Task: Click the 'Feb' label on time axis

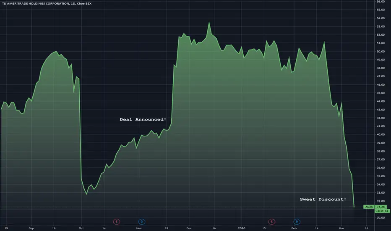Action: pyautogui.click(x=294, y=228)
